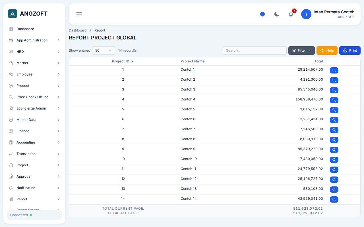View details for Contoh 6 row
364x227 pixels.
[334, 120]
